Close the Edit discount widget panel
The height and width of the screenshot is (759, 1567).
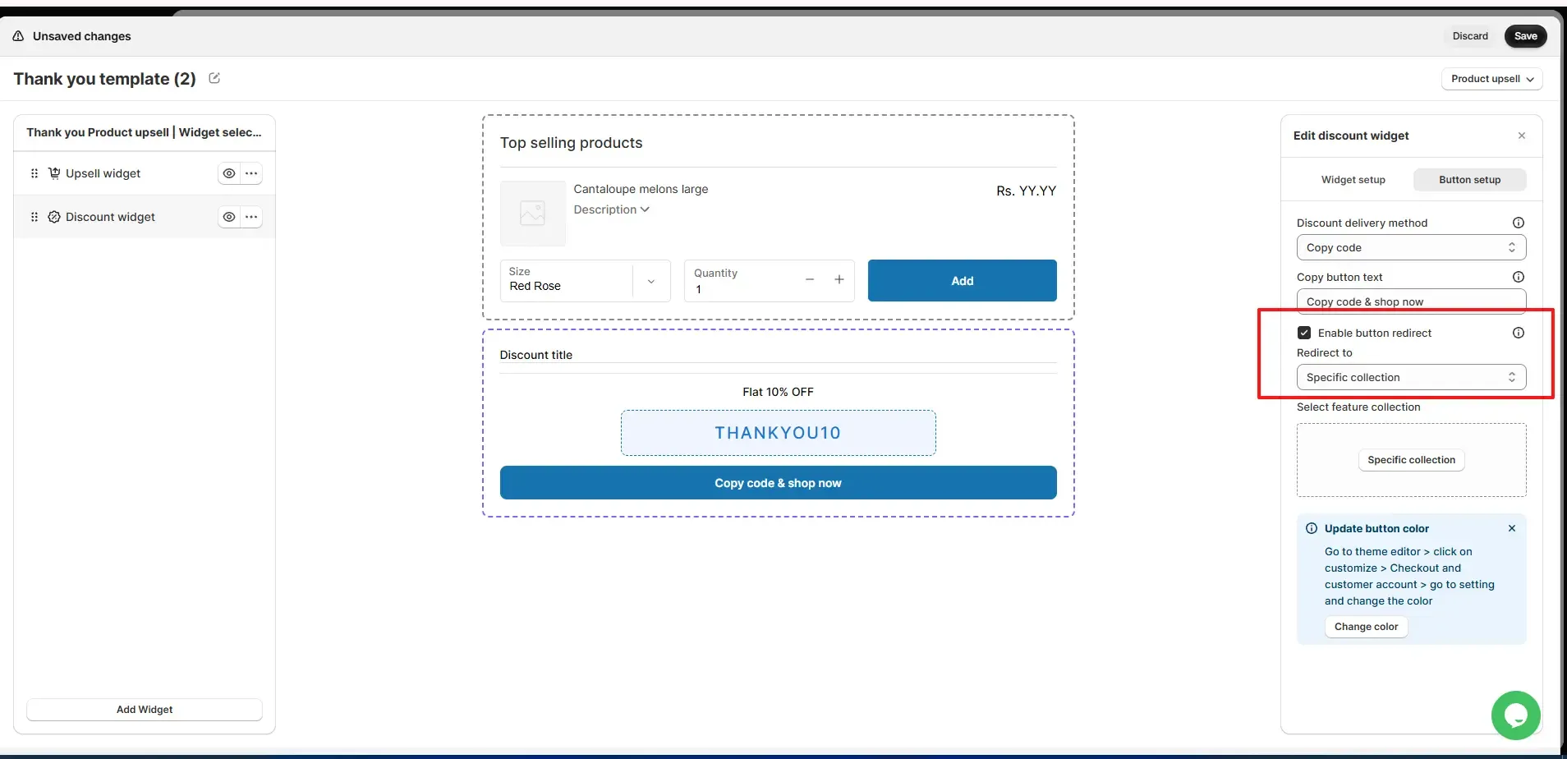pos(1522,136)
